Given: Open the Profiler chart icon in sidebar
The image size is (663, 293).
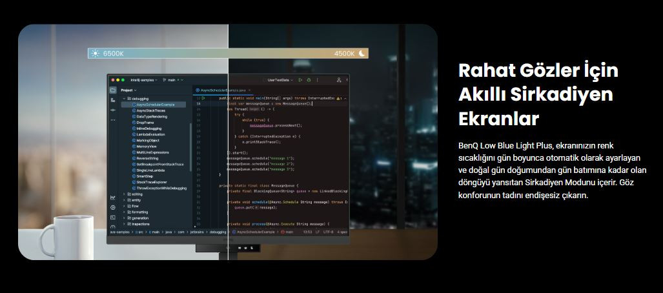Looking at the screenshot, I should [x=113, y=197].
